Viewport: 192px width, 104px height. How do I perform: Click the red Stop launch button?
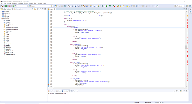pos(10,6)
